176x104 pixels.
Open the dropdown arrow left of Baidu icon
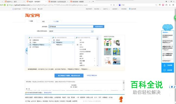[x=117, y=5]
